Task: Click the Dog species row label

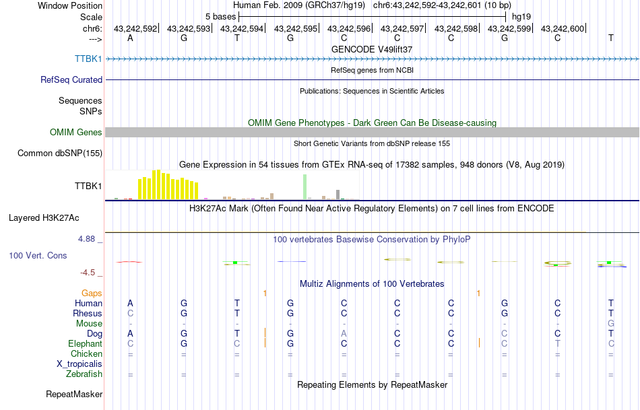Action: 95,334
